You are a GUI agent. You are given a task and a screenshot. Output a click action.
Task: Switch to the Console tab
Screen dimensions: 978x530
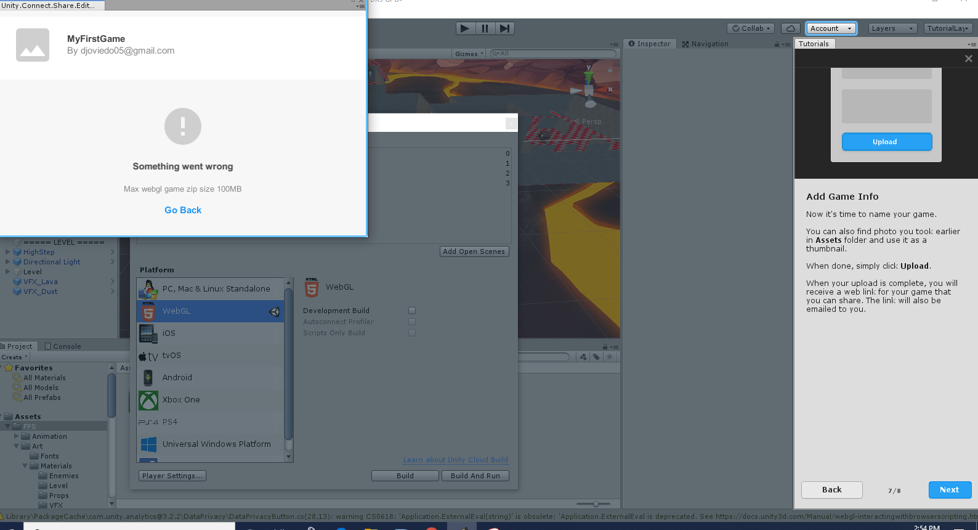click(63, 346)
